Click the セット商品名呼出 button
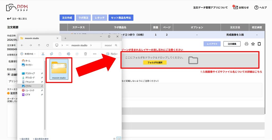The height and width of the screenshot is (140, 272). 121,18
